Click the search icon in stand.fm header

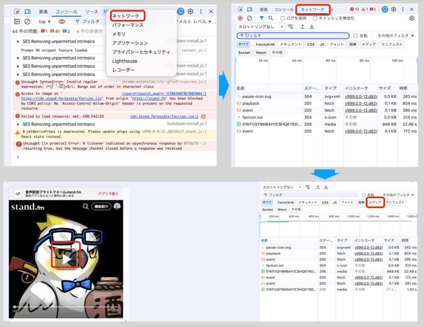point(85,206)
